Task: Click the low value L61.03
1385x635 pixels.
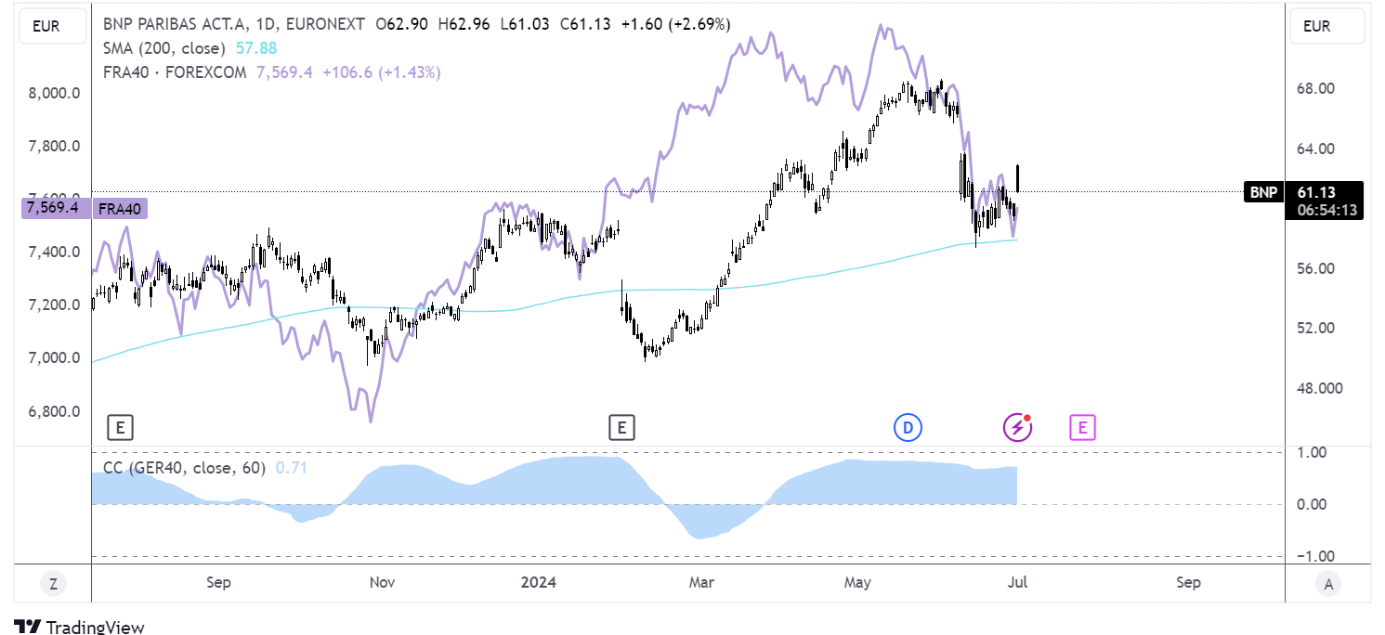Action: pos(525,24)
